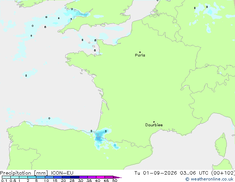Click the Dourbies city label

[x=154, y=125]
